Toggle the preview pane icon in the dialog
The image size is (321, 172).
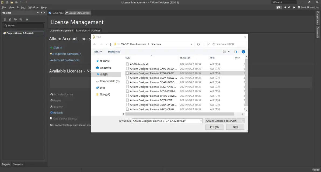point(236,52)
